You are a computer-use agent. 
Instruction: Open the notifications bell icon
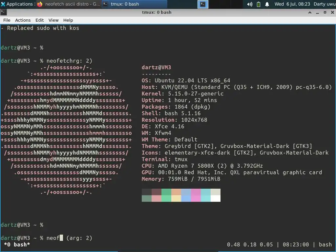[x=267, y=4]
